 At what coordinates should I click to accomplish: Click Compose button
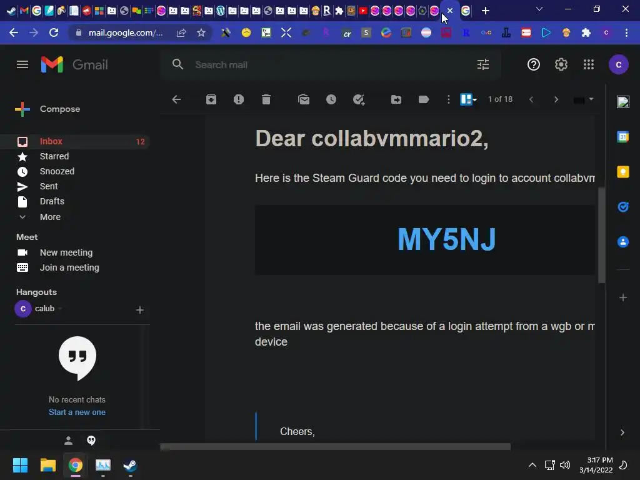pos(47,109)
